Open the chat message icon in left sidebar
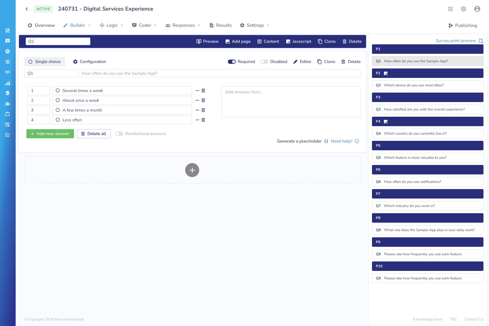489x326 pixels. (7, 41)
